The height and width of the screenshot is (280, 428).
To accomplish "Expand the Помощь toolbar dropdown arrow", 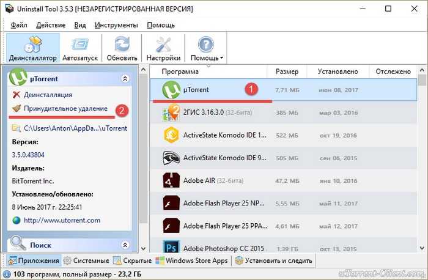I will tap(221, 57).
